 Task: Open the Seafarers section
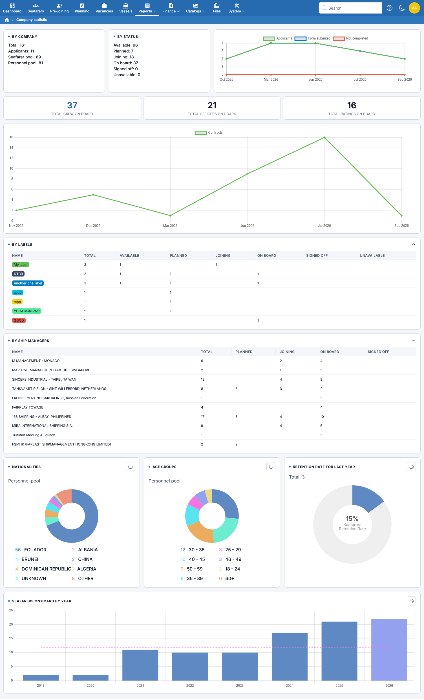pyautogui.click(x=36, y=8)
